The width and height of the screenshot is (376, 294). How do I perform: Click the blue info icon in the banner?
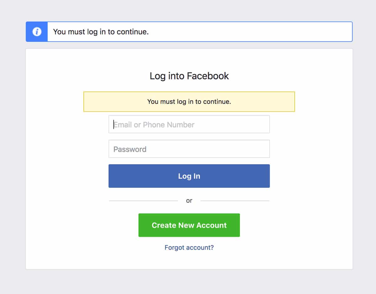(x=37, y=32)
